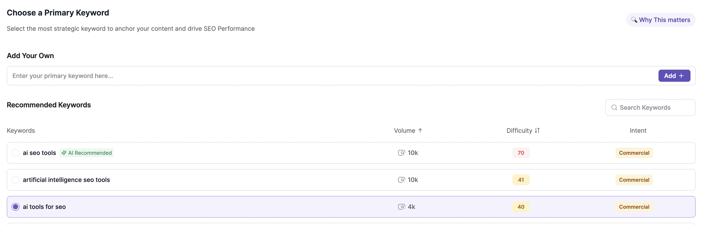This screenshot has width=702, height=225.
Task: Select artificial intelligence seo tools radio button
Action: [x=16, y=180]
